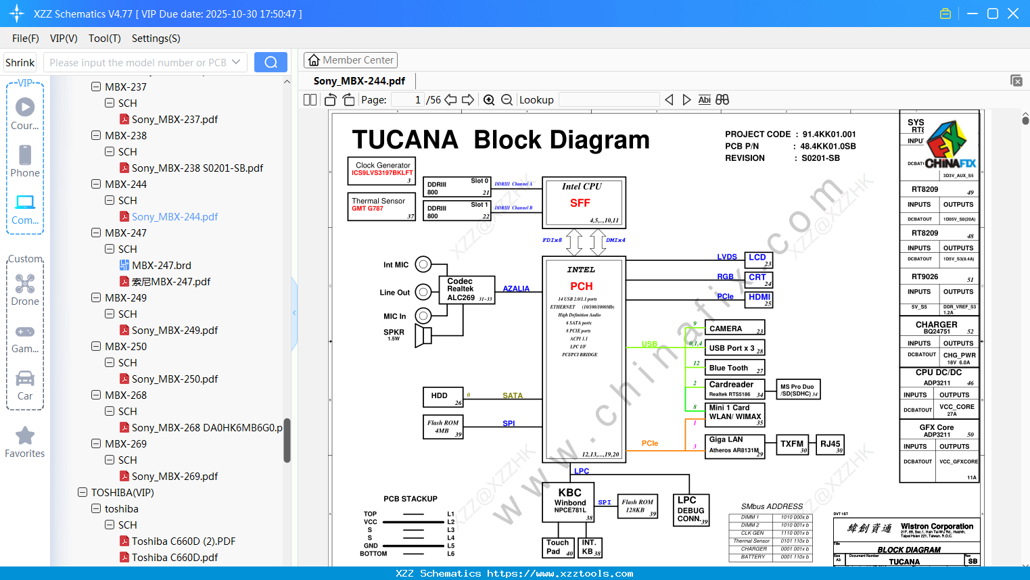
Task: Click the Abi text-match icon
Action: click(x=704, y=100)
